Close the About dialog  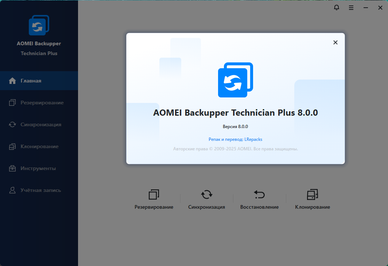335,43
